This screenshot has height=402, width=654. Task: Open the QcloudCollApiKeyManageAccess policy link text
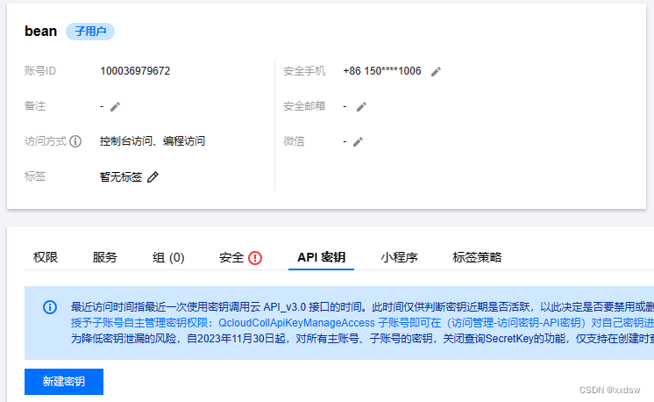point(296,323)
